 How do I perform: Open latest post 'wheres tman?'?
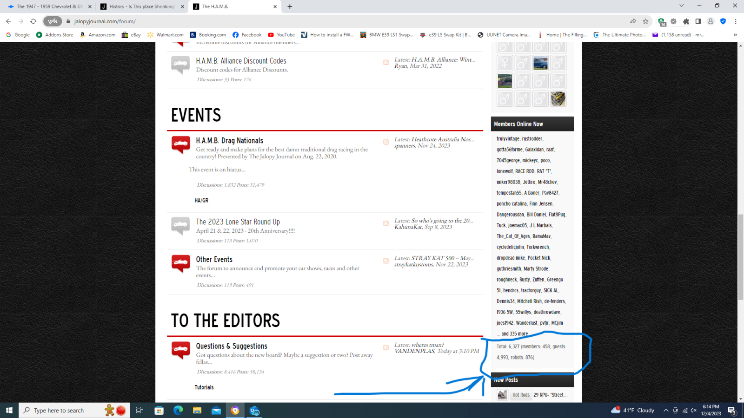[x=428, y=345]
